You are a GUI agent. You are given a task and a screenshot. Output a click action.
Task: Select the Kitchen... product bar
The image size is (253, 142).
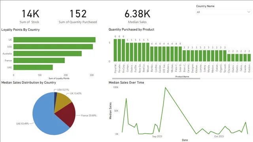pyautogui.click(x=196, y=56)
